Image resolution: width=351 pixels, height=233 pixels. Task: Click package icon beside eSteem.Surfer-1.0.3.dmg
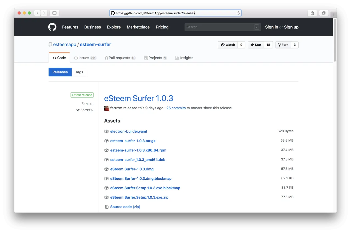(x=106, y=169)
